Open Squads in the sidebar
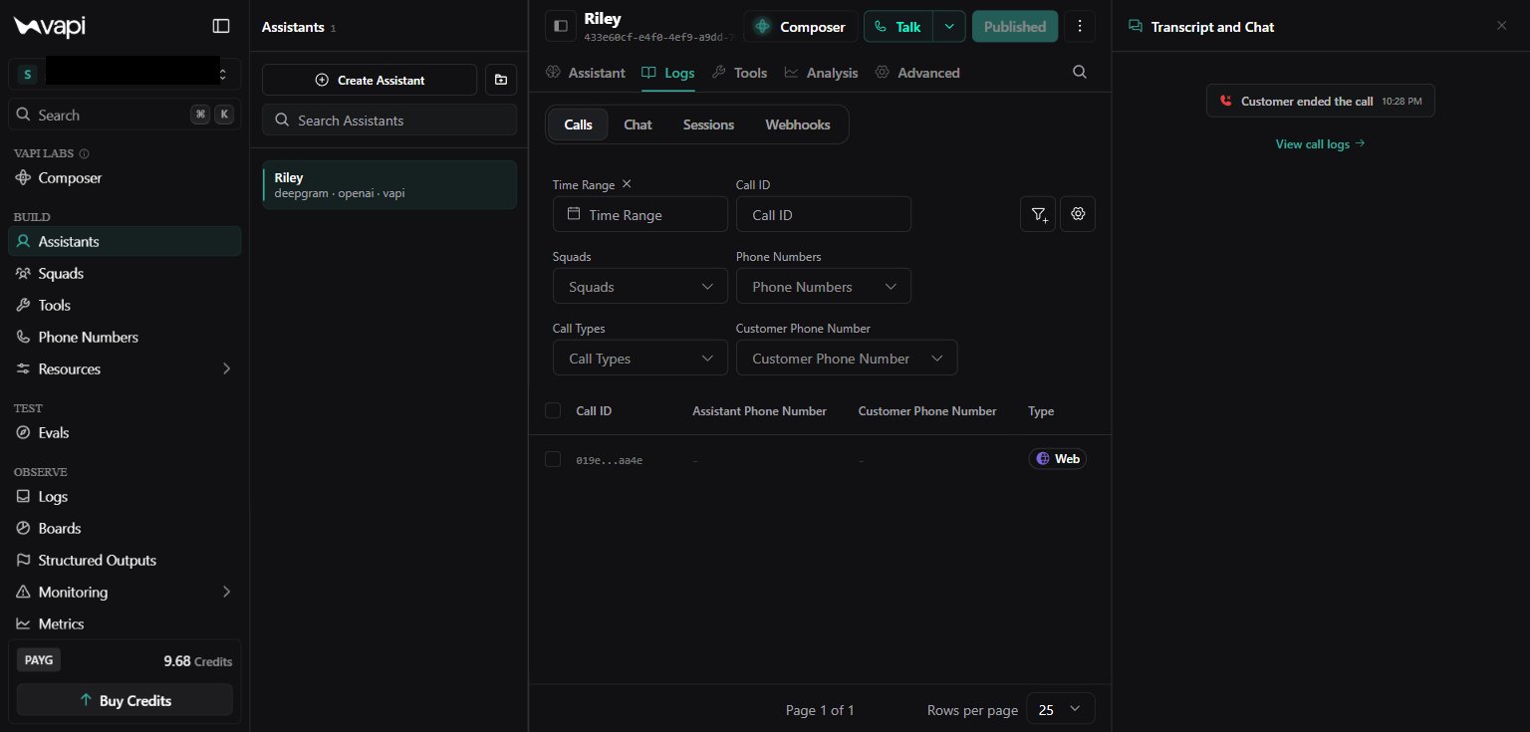The image size is (1530, 732). point(125,273)
